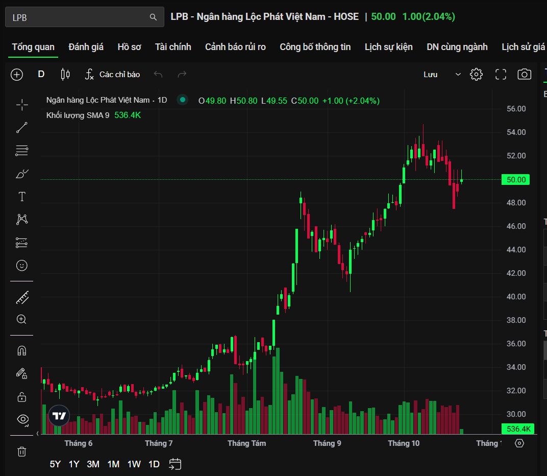
Task: Hide all drawings with eye icon
Action: pyautogui.click(x=22, y=419)
